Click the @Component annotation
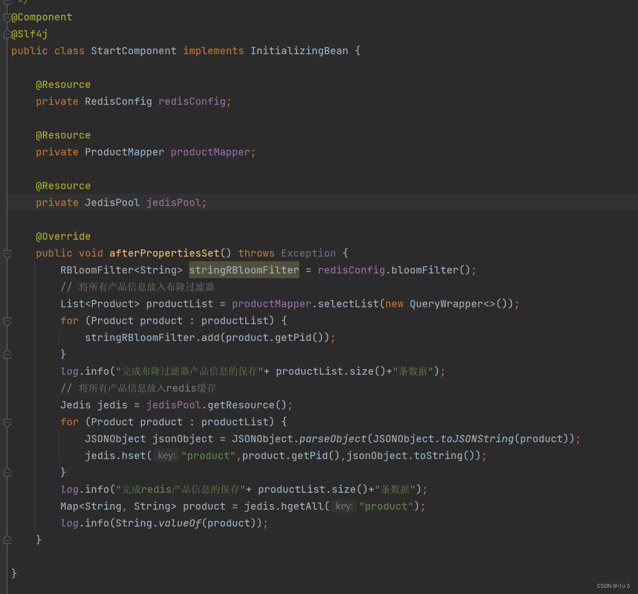This screenshot has height=594, width=638. (x=42, y=17)
